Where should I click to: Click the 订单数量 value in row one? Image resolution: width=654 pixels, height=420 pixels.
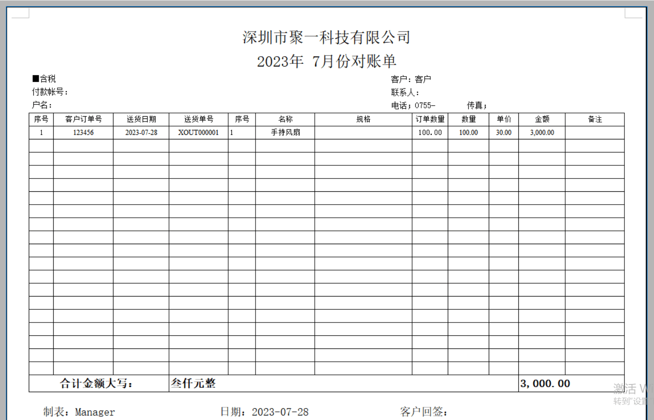pos(430,133)
